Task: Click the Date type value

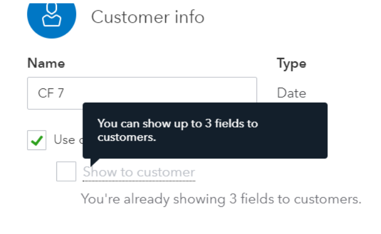Action: (x=291, y=93)
